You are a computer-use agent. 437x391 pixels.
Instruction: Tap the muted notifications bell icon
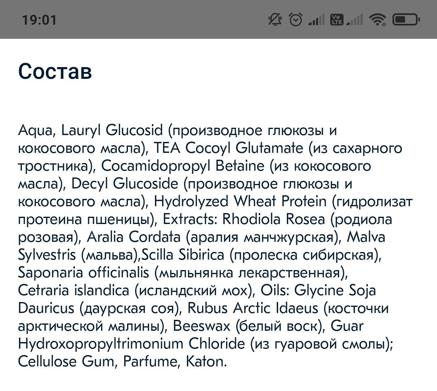275,19
